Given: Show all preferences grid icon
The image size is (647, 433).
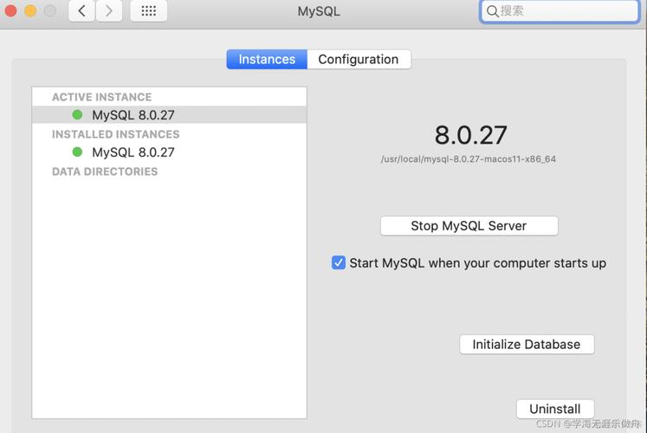Looking at the screenshot, I should tap(149, 11).
